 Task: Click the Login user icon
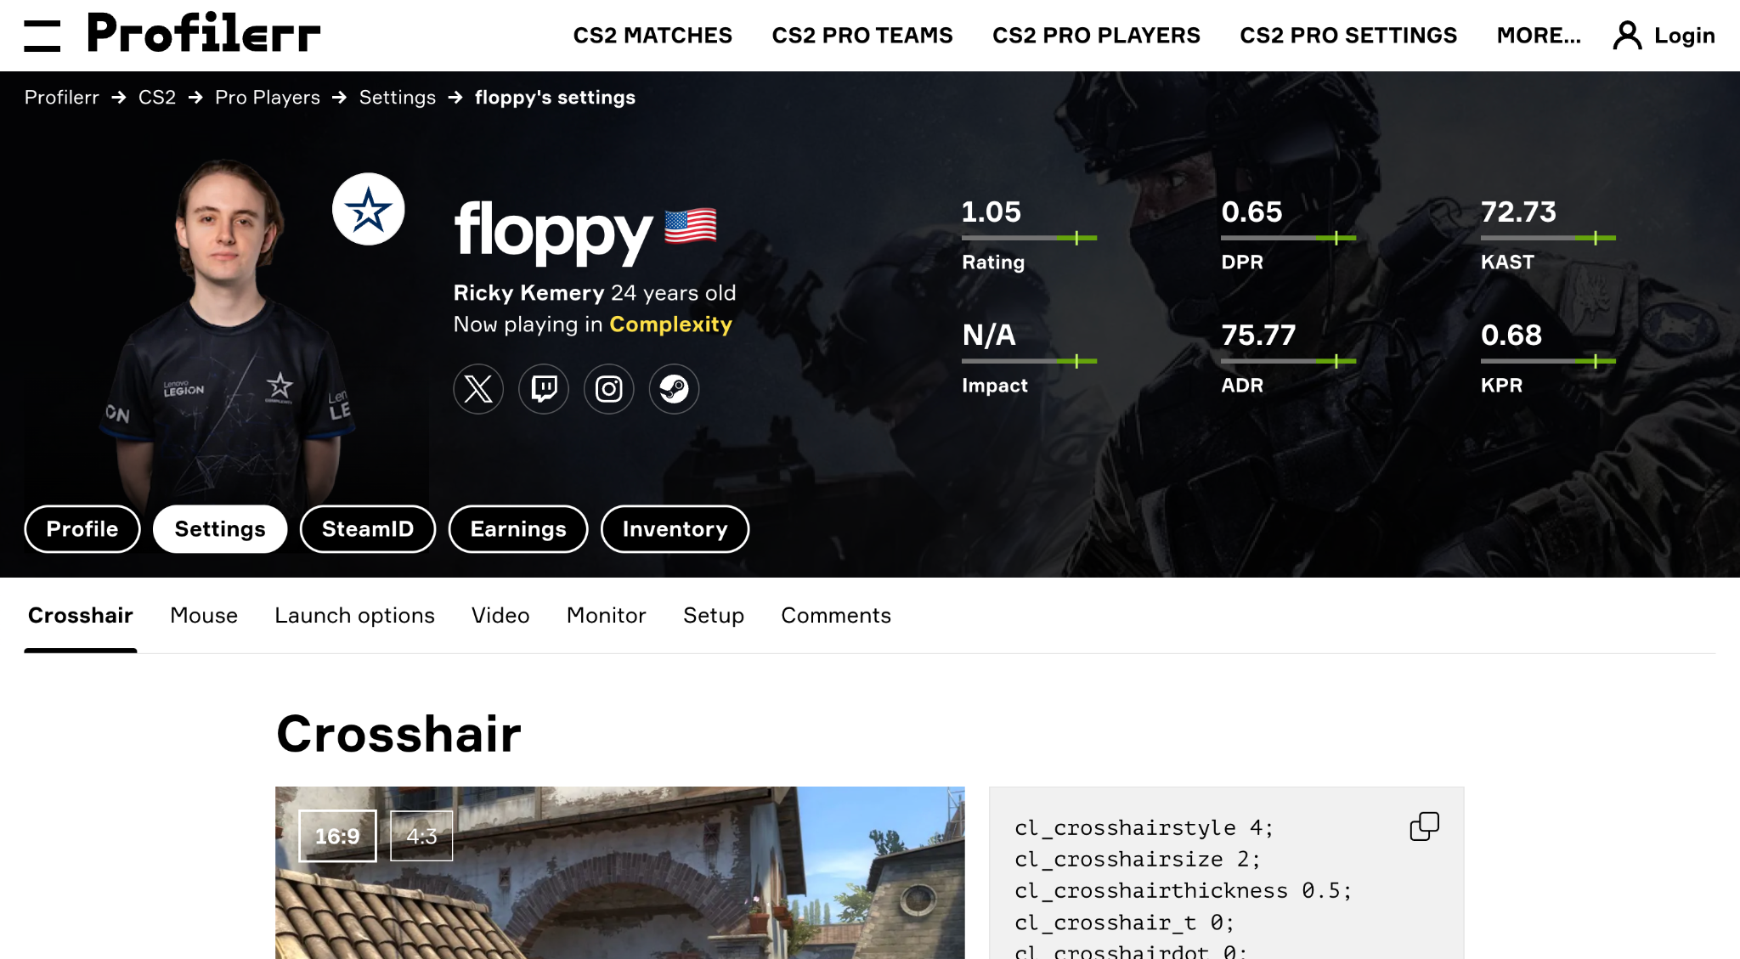[1627, 36]
